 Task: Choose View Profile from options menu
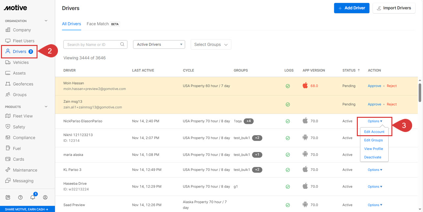point(374,149)
